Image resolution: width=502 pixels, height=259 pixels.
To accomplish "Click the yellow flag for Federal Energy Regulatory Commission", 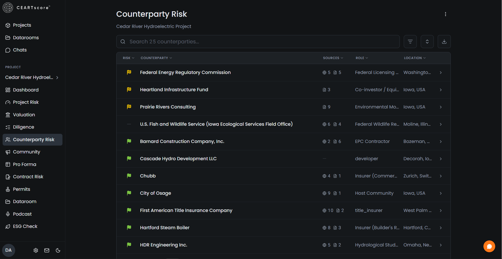I will (x=129, y=72).
